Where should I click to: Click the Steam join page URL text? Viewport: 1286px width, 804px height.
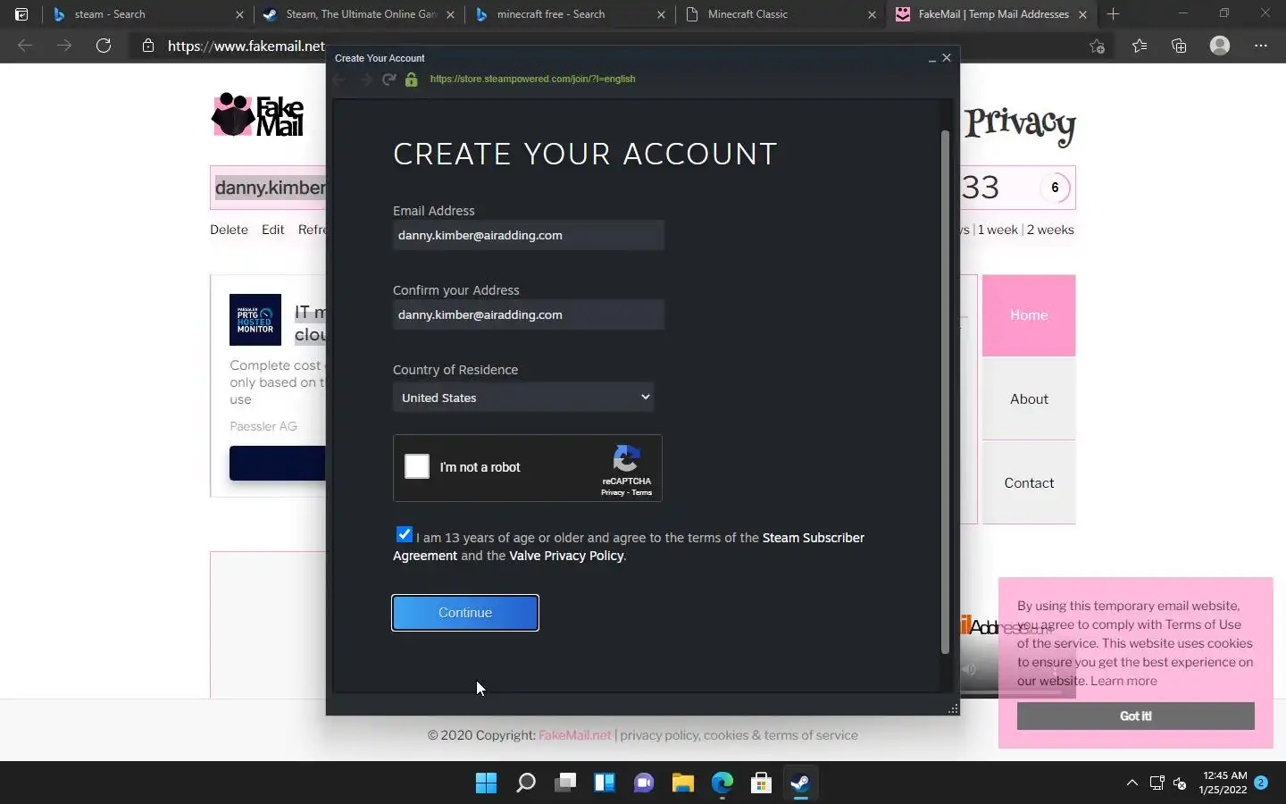tap(532, 79)
